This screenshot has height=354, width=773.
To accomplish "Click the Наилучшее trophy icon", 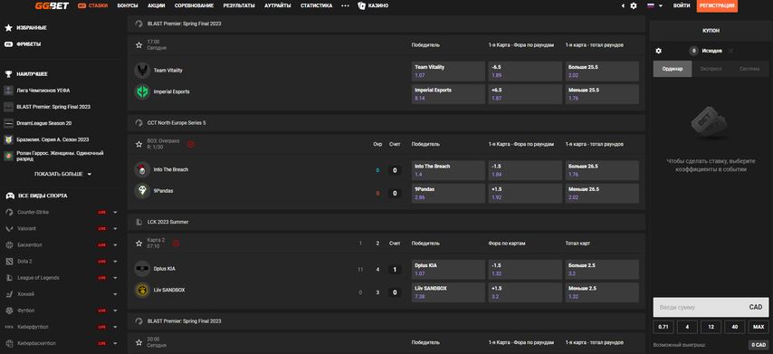I will tap(8, 74).
